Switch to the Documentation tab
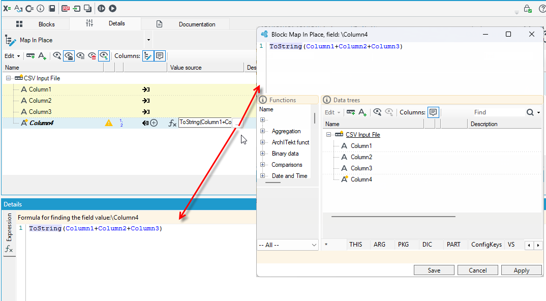Viewport: 546px width, 301px height. click(x=186, y=24)
